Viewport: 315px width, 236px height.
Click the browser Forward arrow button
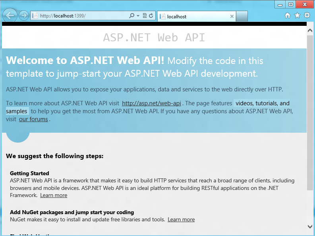click(24, 16)
